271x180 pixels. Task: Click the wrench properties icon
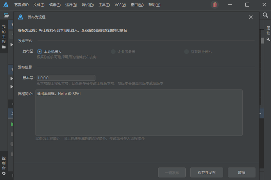click(x=268, y=40)
